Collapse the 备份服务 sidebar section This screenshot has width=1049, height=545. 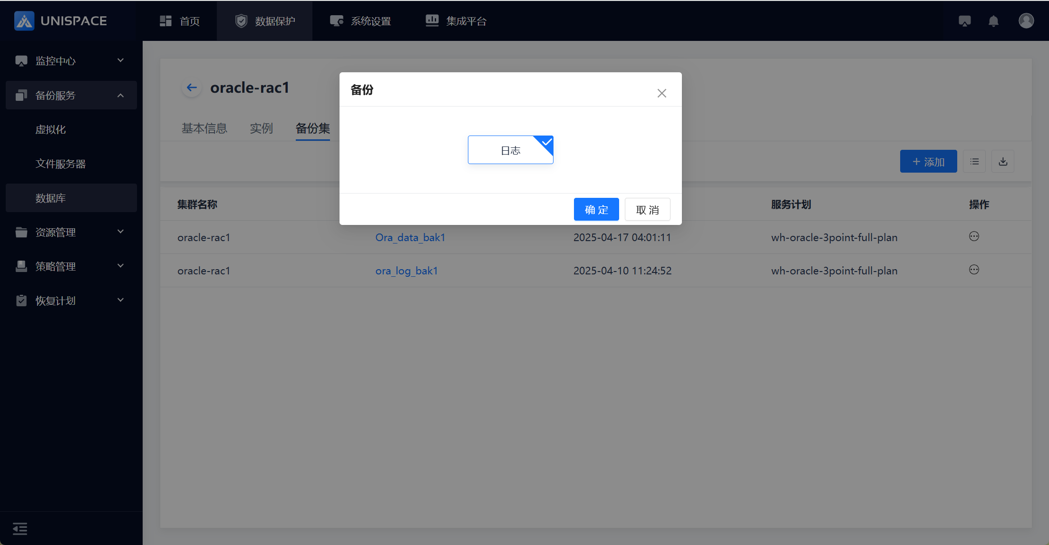pos(71,95)
